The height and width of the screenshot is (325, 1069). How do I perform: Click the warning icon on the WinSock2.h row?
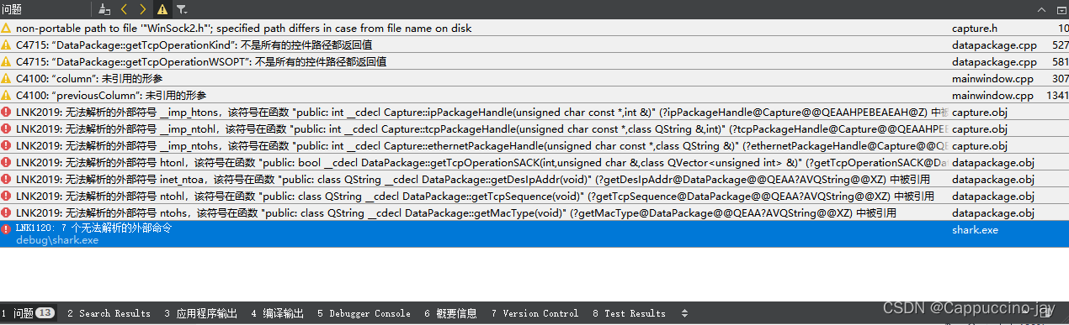coord(7,28)
